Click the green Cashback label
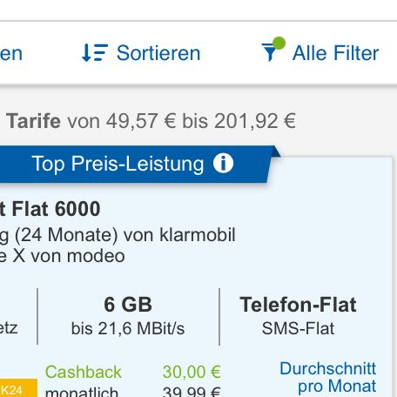Screen dimensions: 397x397 pyautogui.click(x=84, y=372)
